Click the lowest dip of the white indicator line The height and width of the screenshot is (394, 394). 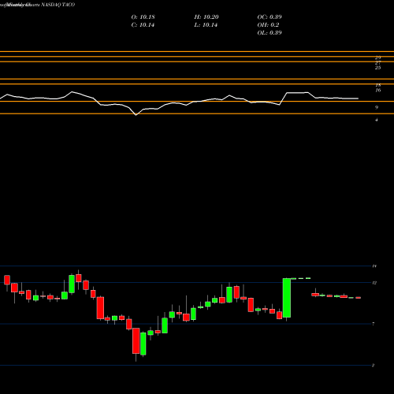136,115
